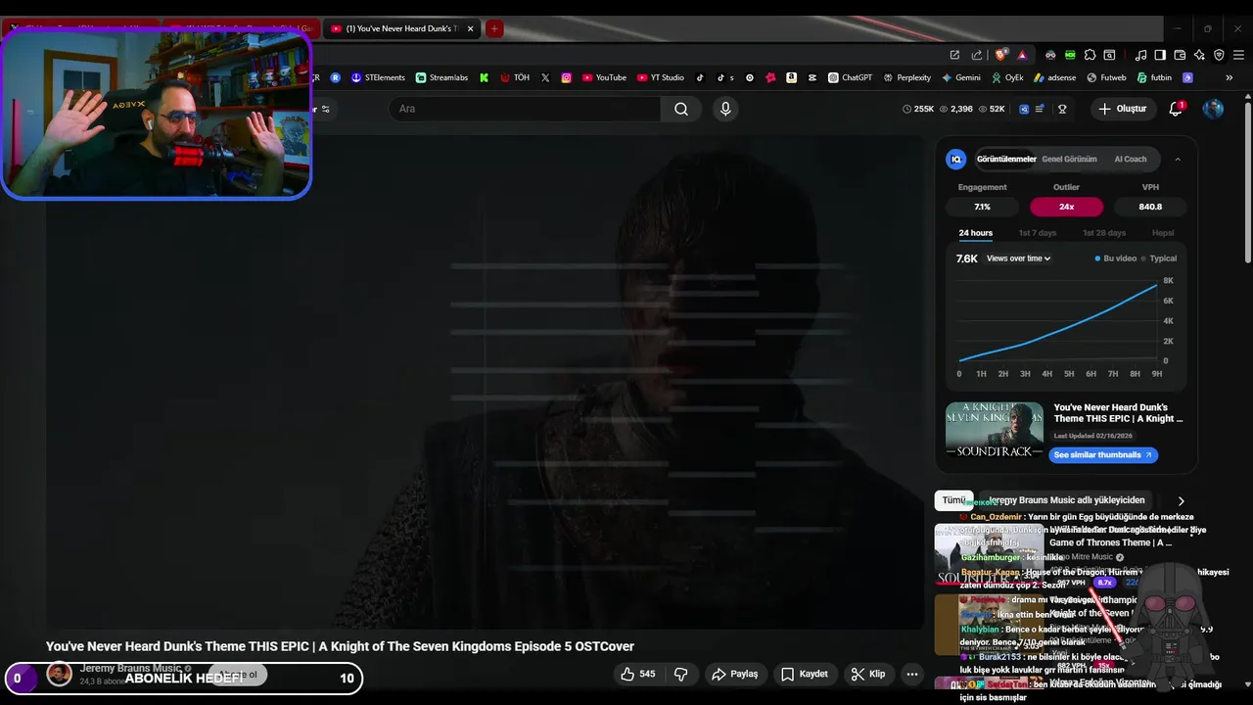This screenshot has width=1253, height=705.
Task: Open the OyEk bookmark
Action: click(x=1007, y=77)
